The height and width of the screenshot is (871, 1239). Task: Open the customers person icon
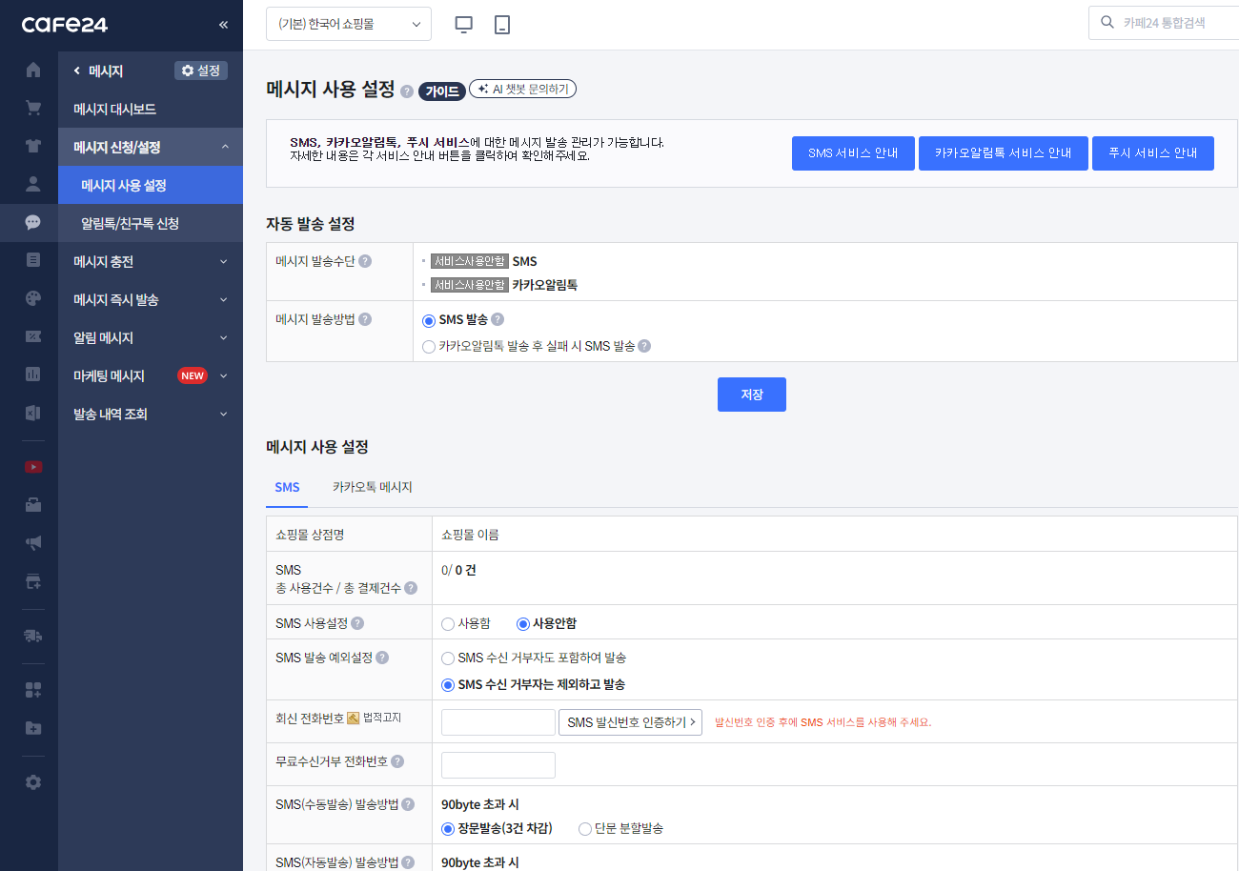pyautogui.click(x=33, y=184)
